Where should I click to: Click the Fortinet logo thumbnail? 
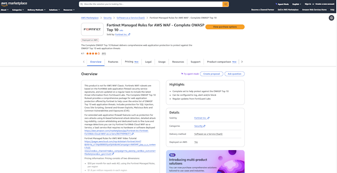pos(92,30)
